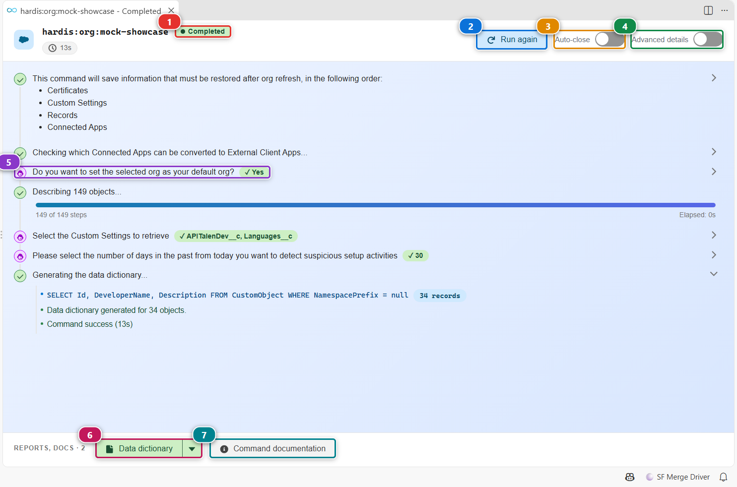The image size is (737, 487).
Task: Click green check icon beside 'This command will save'
Action: click(20, 79)
